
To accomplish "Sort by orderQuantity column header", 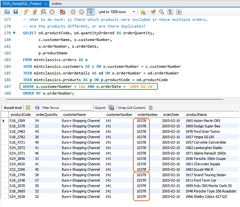I will [x=47, y=115].
